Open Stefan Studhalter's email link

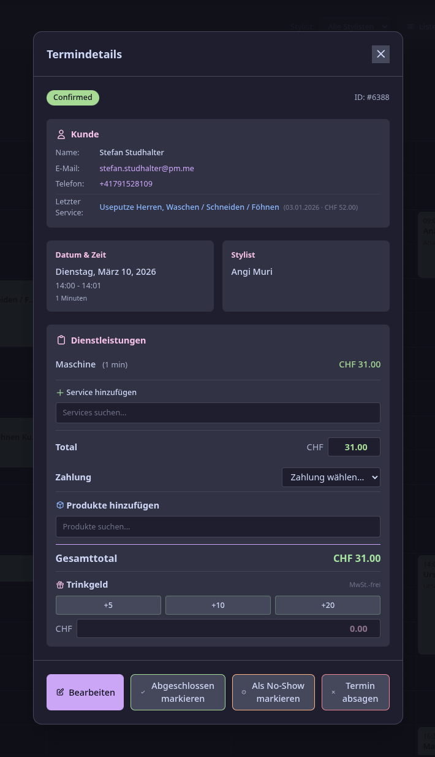(x=146, y=167)
